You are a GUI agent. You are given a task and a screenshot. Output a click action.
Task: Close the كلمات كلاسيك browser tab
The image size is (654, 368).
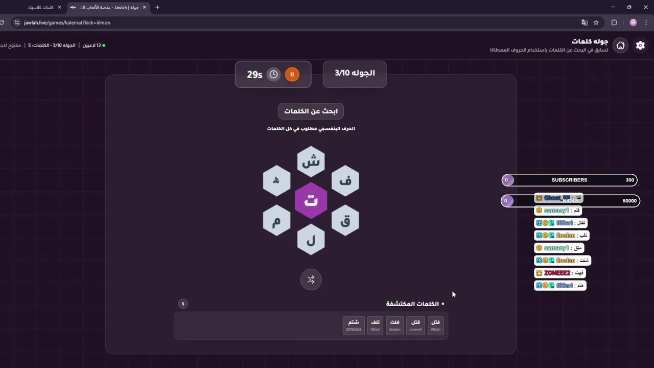[59, 8]
